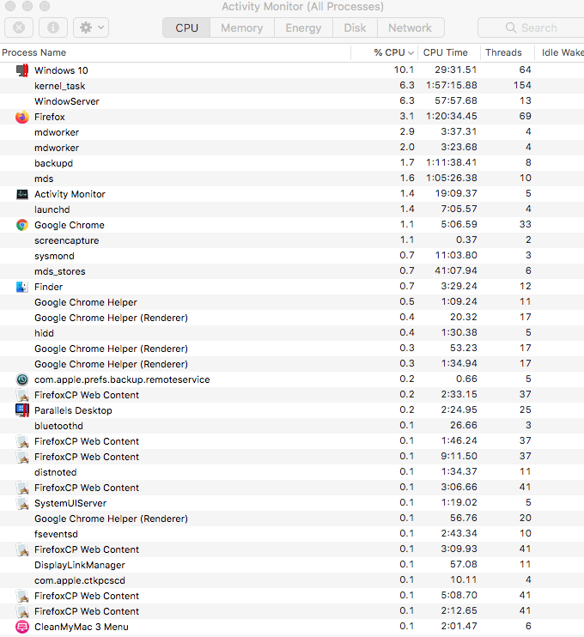584x637 pixels.
Task: Click icon of FirefoxCP Web Content 9:11.50
Action: [22, 457]
